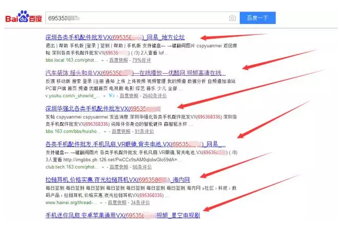Open result 深圳各类手机配件批发 网易 地方论坛
Viewport: 339px width, 236px height.
[115, 37]
